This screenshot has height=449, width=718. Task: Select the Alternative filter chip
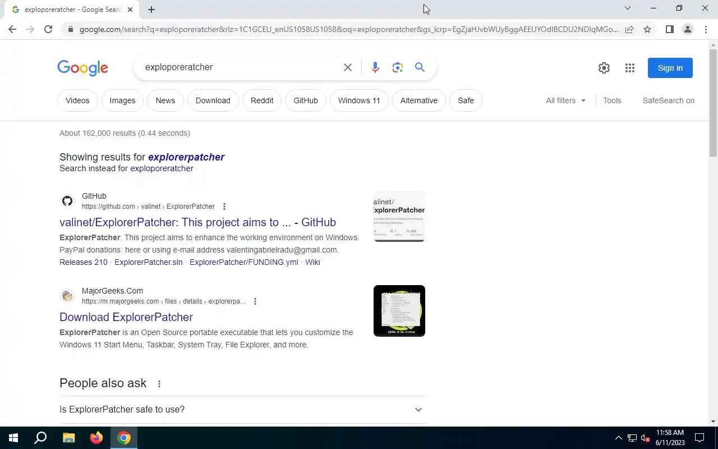click(419, 100)
